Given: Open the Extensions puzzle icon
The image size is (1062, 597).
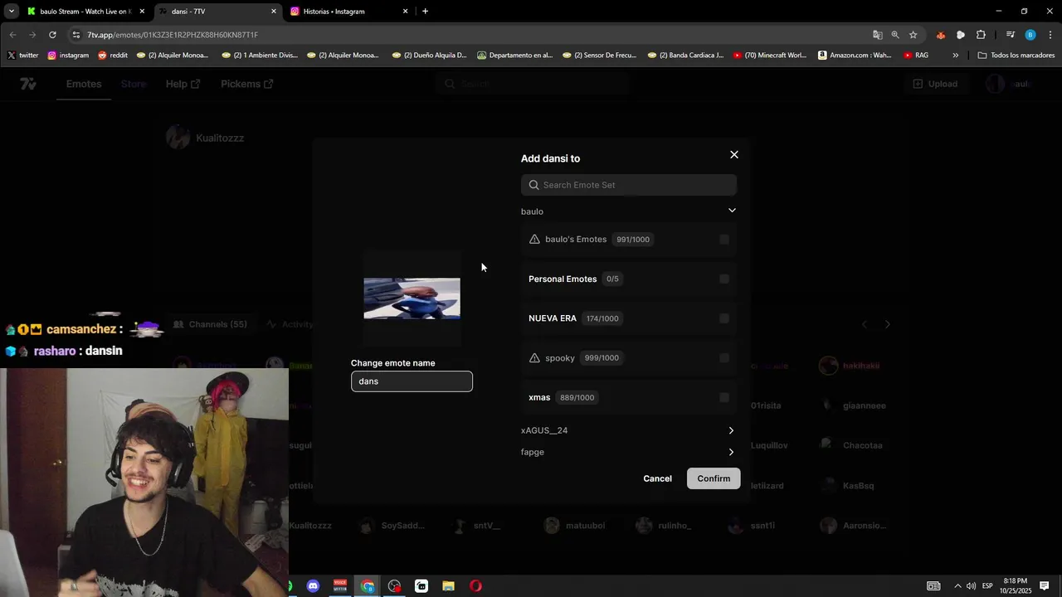Looking at the screenshot, I should click(981, 35).
